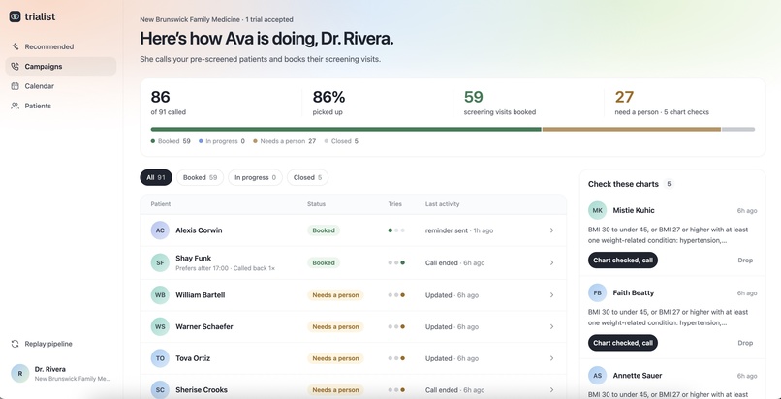Click the Last activity column header
Image resolution: width=781 pixels, height=399 pixels.
pyautogui.click(x=442, y=204)
